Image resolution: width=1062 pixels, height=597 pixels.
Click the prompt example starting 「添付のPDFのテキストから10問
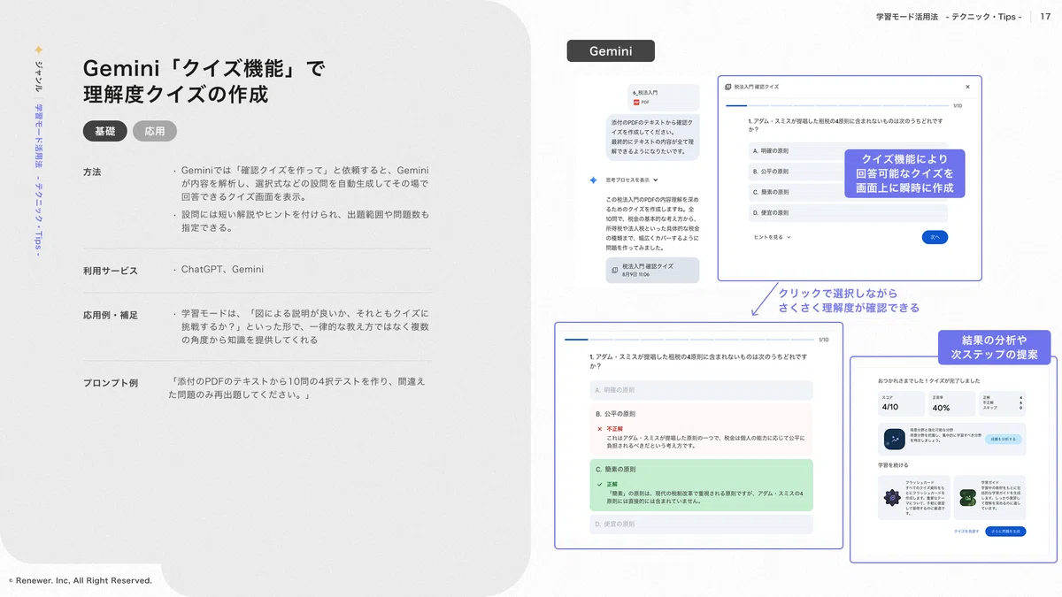pyautogui.click(x=298, y=387)
